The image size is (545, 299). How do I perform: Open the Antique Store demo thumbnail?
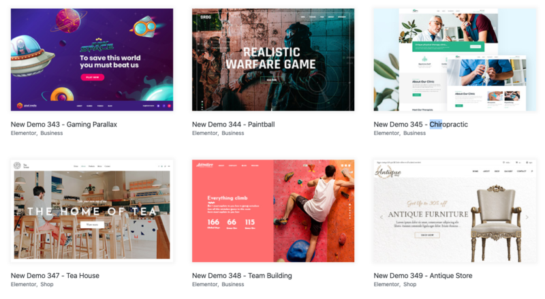[454, 211]
